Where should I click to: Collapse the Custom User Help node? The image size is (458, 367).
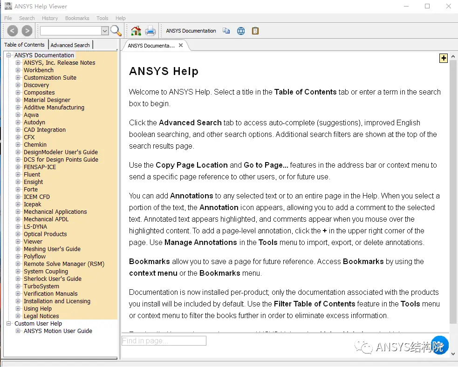(x=9, y=323)
